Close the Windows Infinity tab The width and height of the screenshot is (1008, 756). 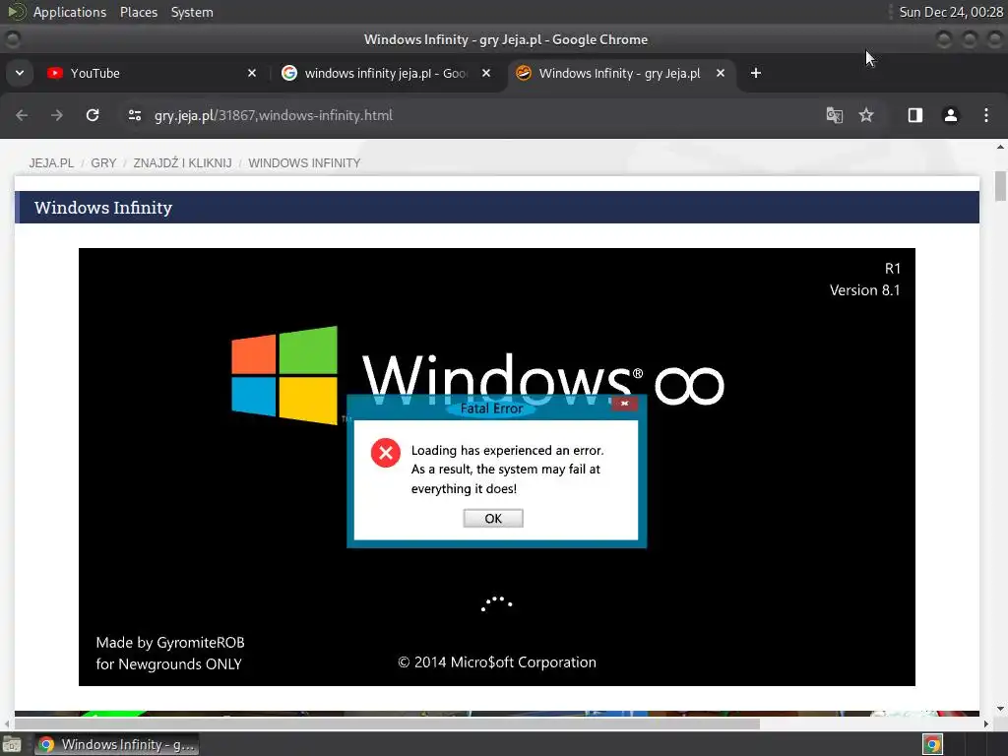[721, 73]
